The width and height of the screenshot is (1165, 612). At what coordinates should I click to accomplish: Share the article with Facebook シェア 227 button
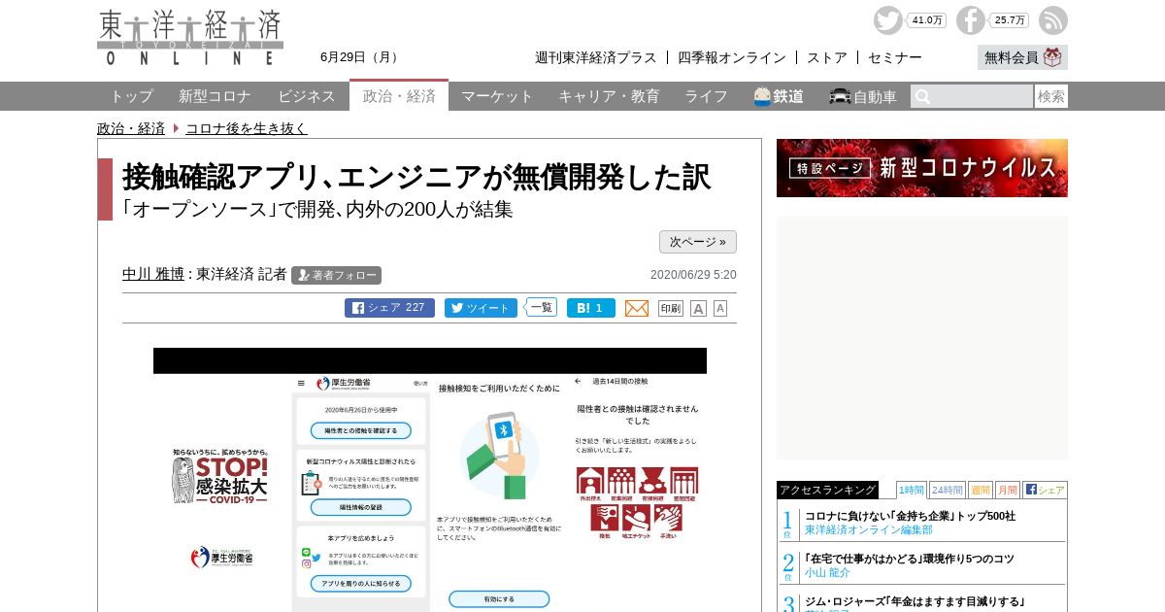(389, 308)
